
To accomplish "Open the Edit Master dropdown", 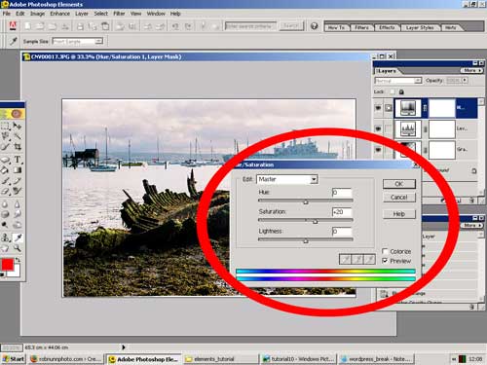I will point(287,179).
